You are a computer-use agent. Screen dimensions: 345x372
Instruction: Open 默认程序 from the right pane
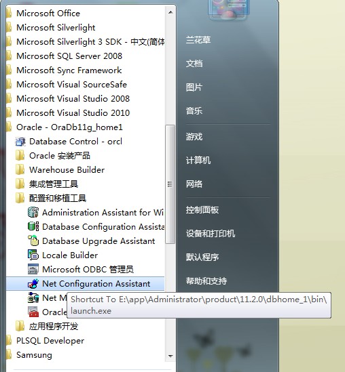[202, 257]
